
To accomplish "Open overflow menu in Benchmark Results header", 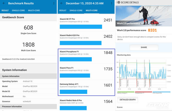I will point(54,3).
